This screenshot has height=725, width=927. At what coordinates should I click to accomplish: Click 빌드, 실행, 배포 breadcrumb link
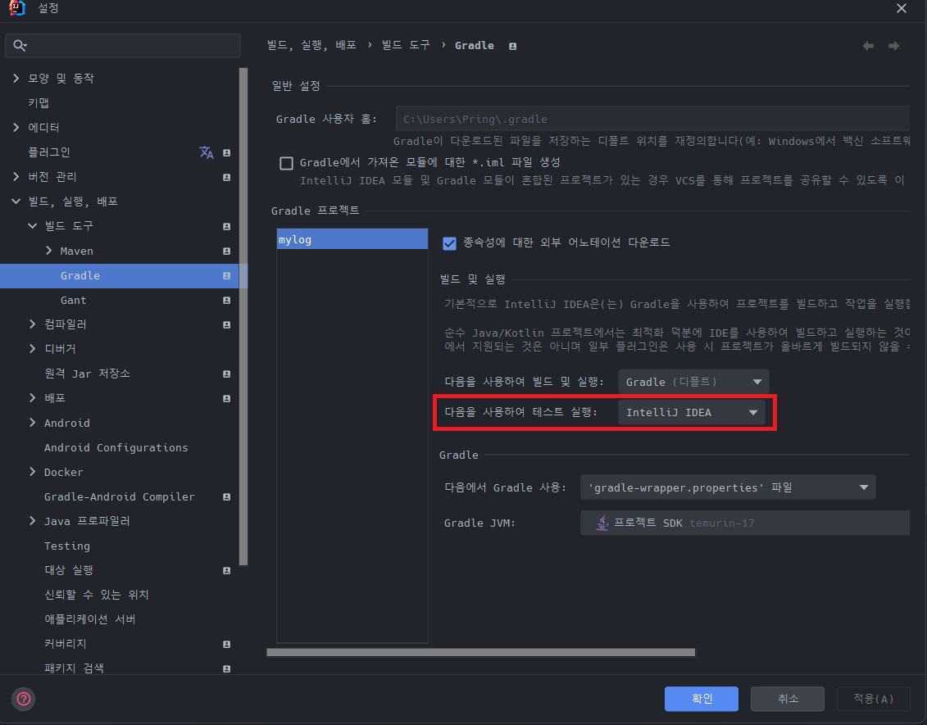[311, 45]
